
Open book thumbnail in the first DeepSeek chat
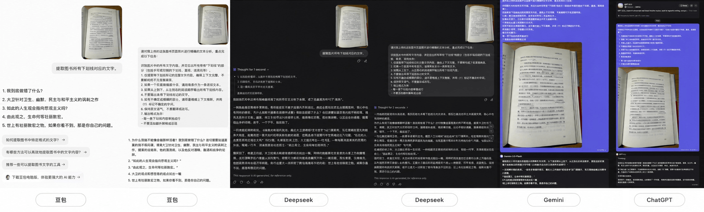[352, 26]
